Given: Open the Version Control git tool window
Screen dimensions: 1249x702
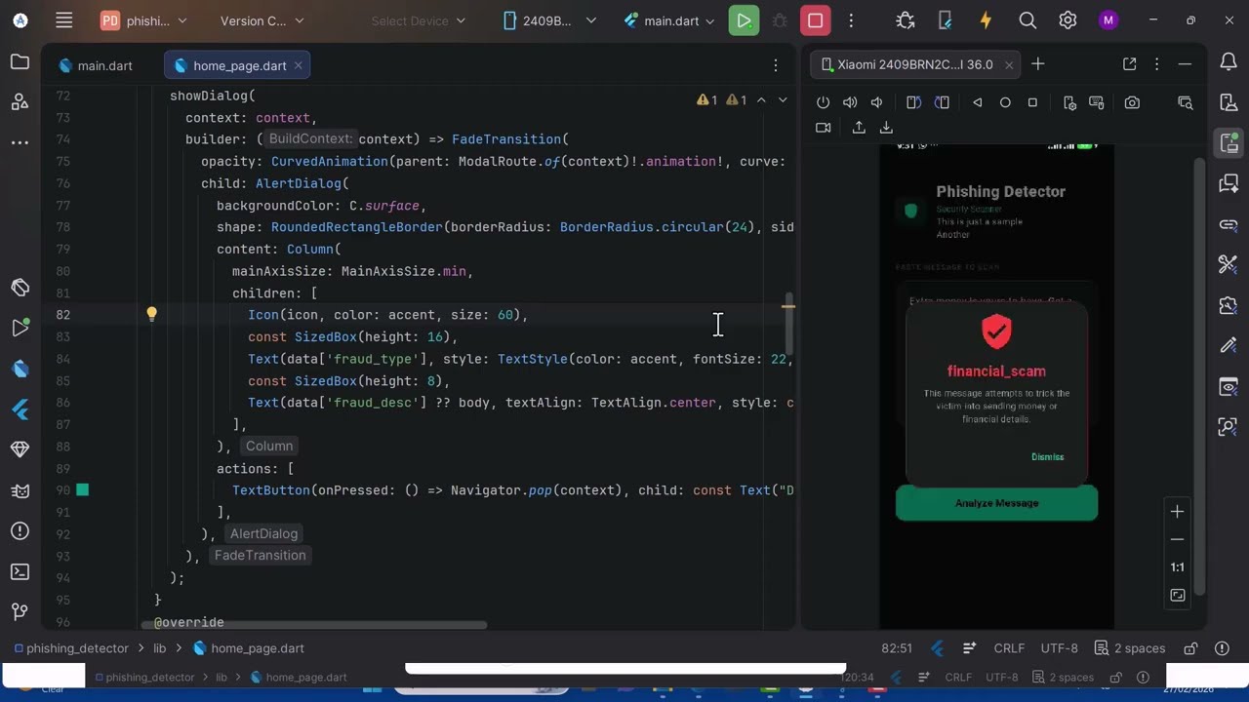Looking at the screenshot, I should pos(20,611).
